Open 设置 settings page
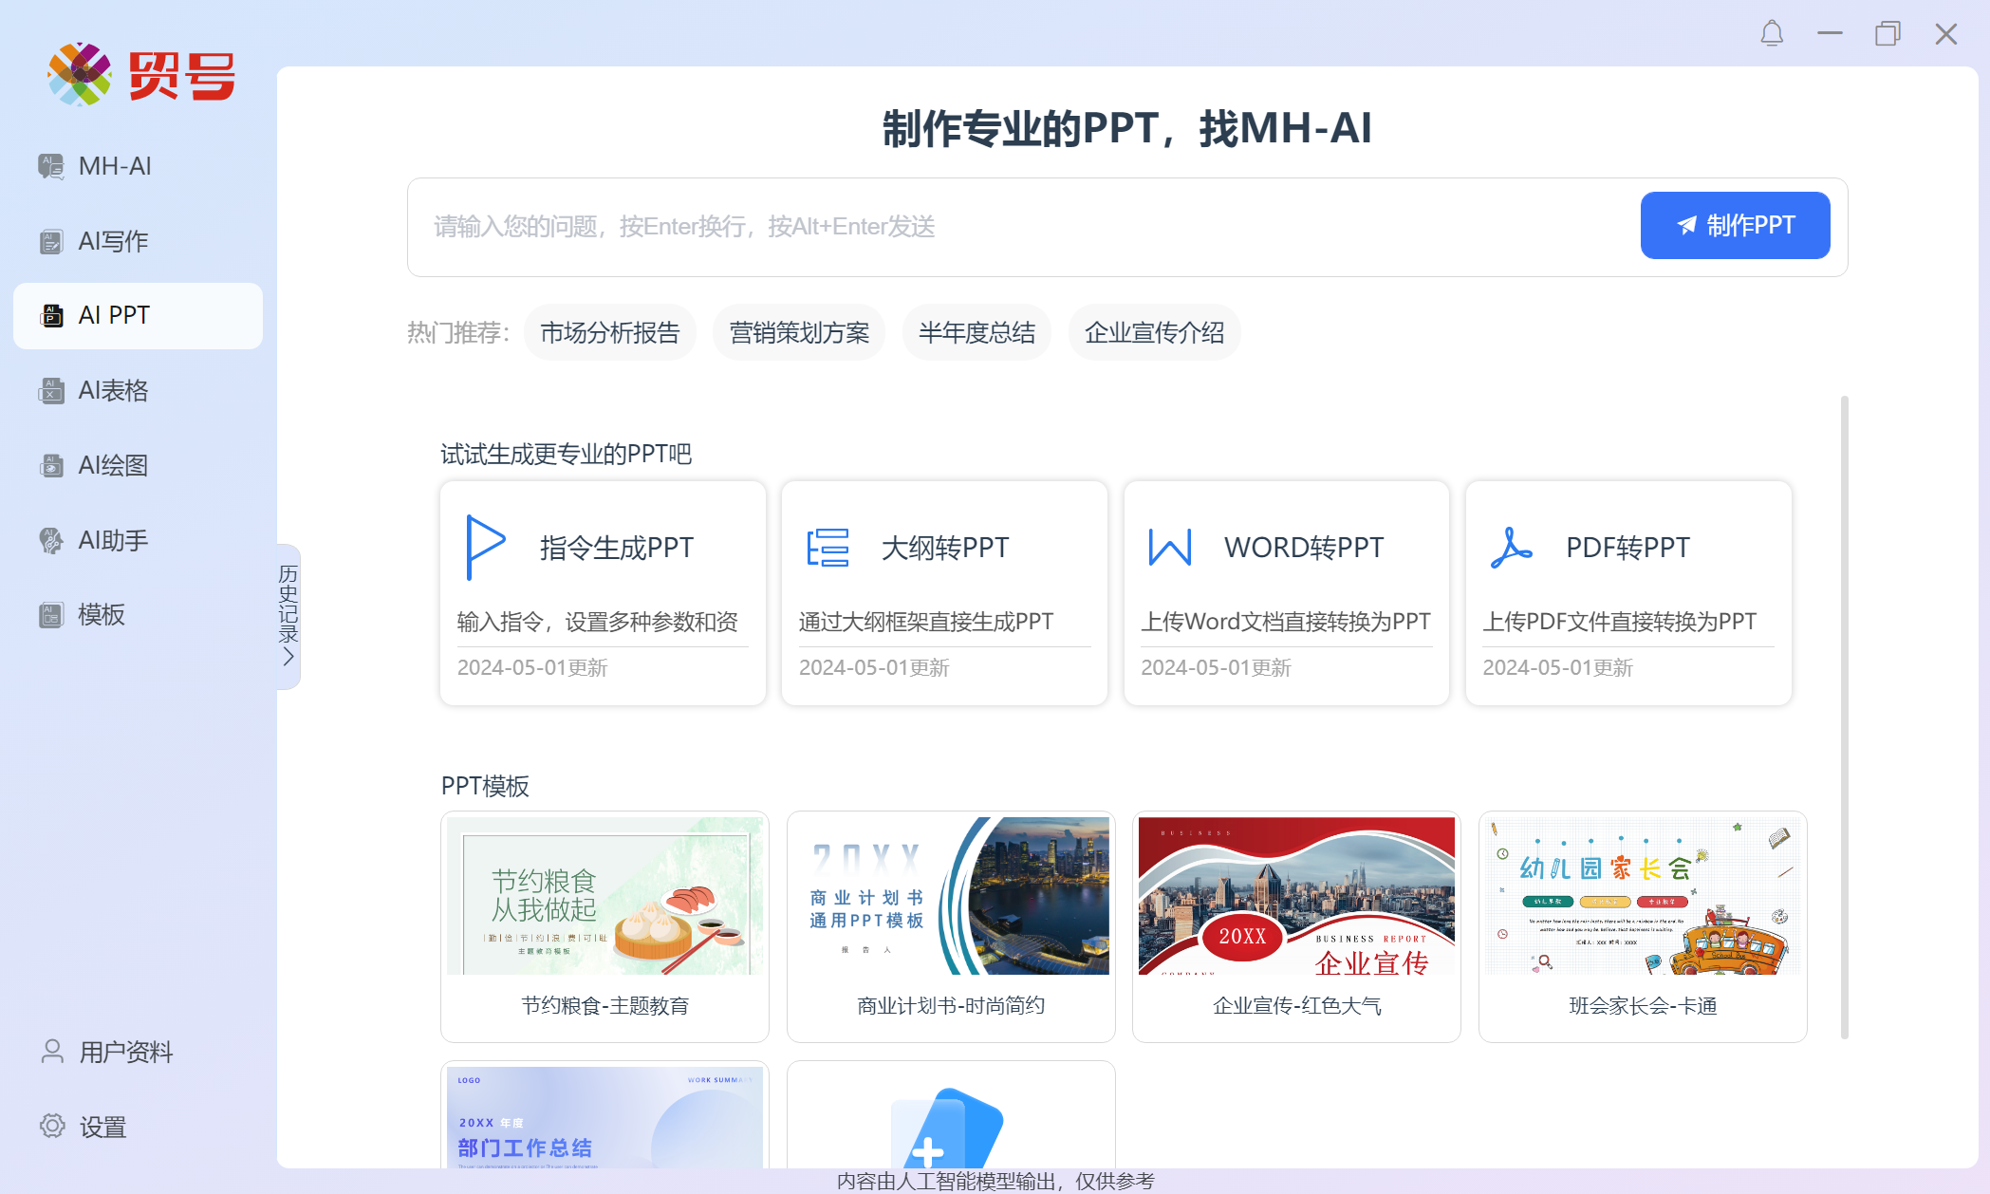Image resolution: width=1990 pixels, height=1194 pixels. tap(138, 1126)
